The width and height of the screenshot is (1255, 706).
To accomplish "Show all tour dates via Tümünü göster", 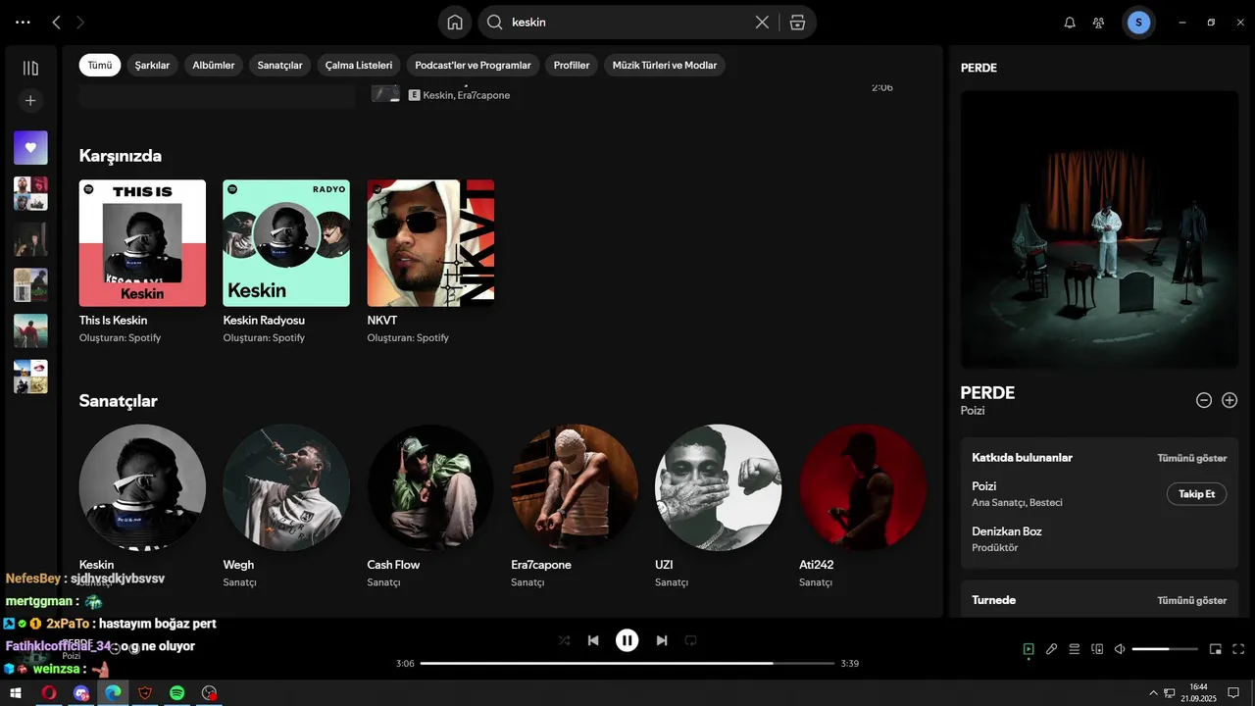I will pyautogui.click(x=1191, y=600).
